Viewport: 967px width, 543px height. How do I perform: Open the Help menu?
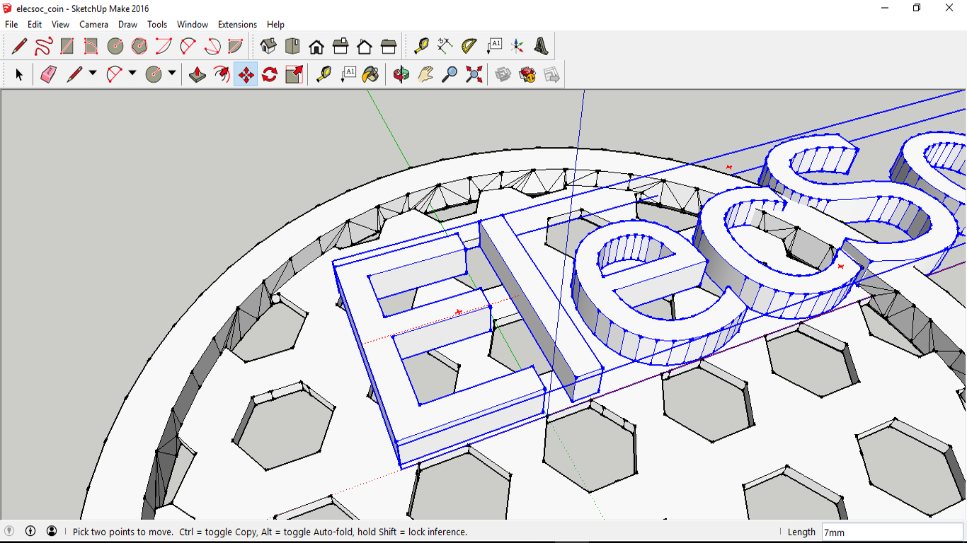[275, 24]
